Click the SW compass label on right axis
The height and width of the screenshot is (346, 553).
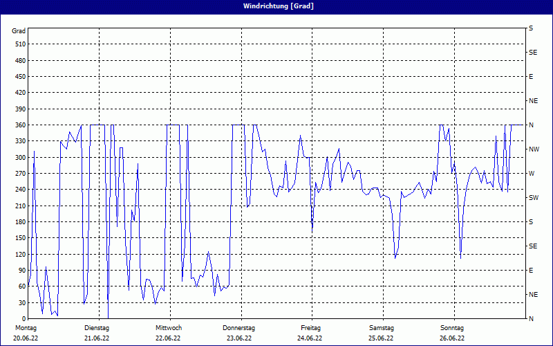(533, 198)
